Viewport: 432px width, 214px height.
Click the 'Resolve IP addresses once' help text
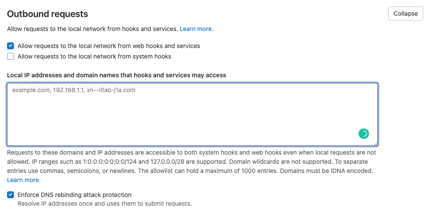[x=105, y=204]
